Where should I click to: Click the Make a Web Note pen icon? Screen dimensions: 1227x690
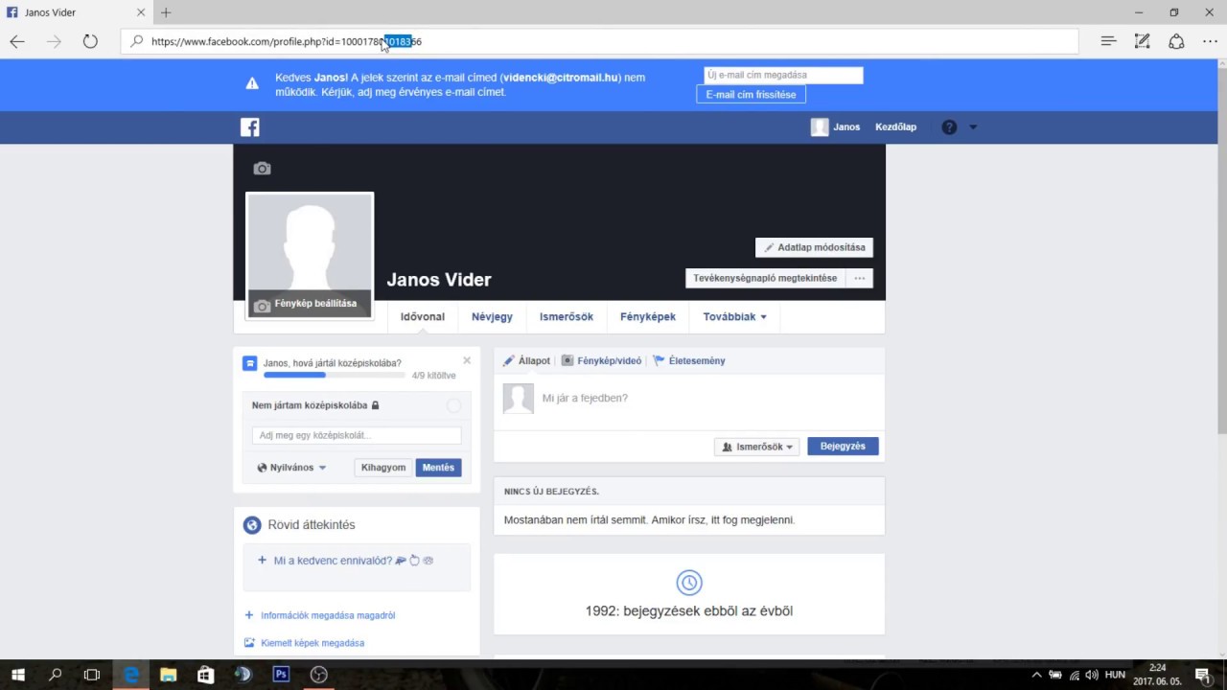(1142, 41)
